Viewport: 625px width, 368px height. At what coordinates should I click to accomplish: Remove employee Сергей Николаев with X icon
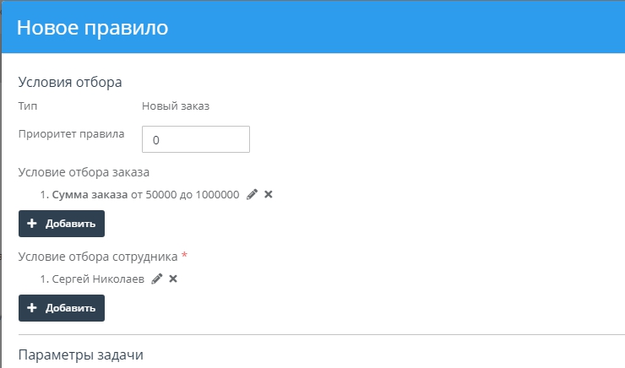coord(173,279)
